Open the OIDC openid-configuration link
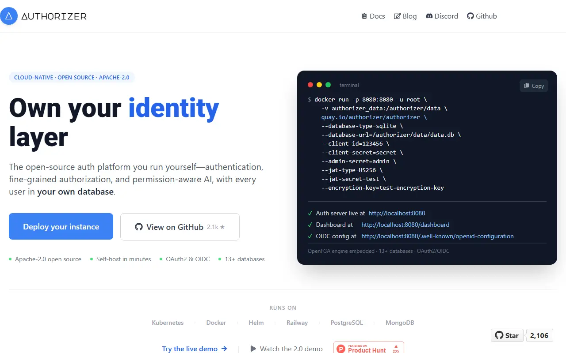 click(x=437, y=236)
